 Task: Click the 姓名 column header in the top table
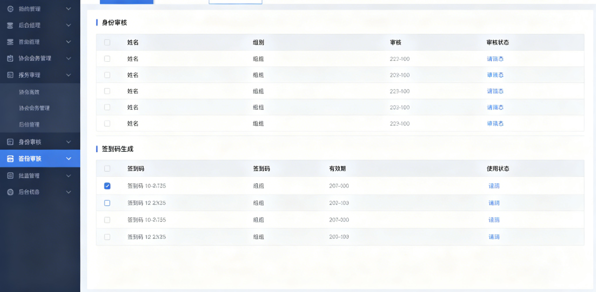pyautogui.click(x=133, y=42)
